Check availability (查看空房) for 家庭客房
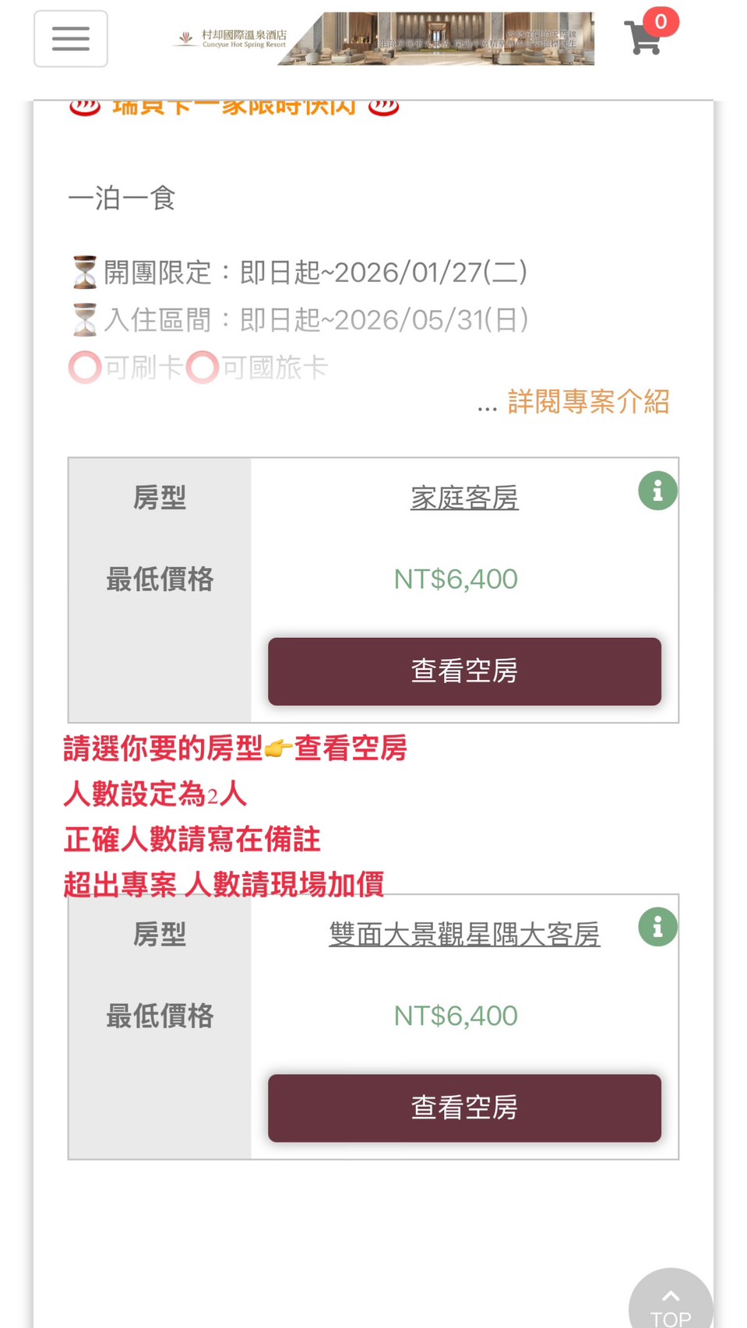 pyautogui.click(x=464, y=671)
